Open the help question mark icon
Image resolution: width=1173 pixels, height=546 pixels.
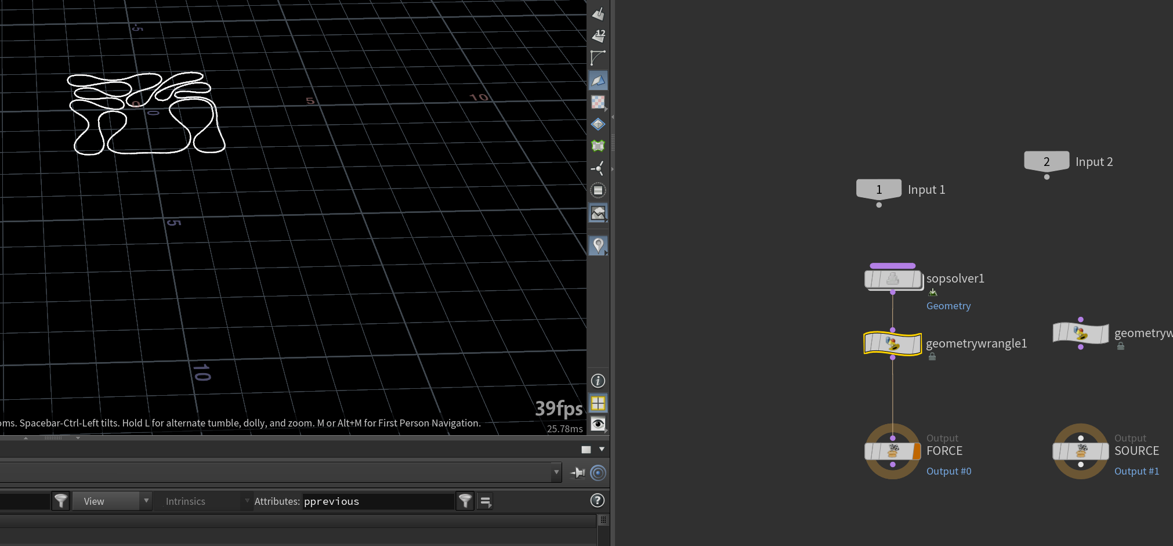[x=598, y=500]
